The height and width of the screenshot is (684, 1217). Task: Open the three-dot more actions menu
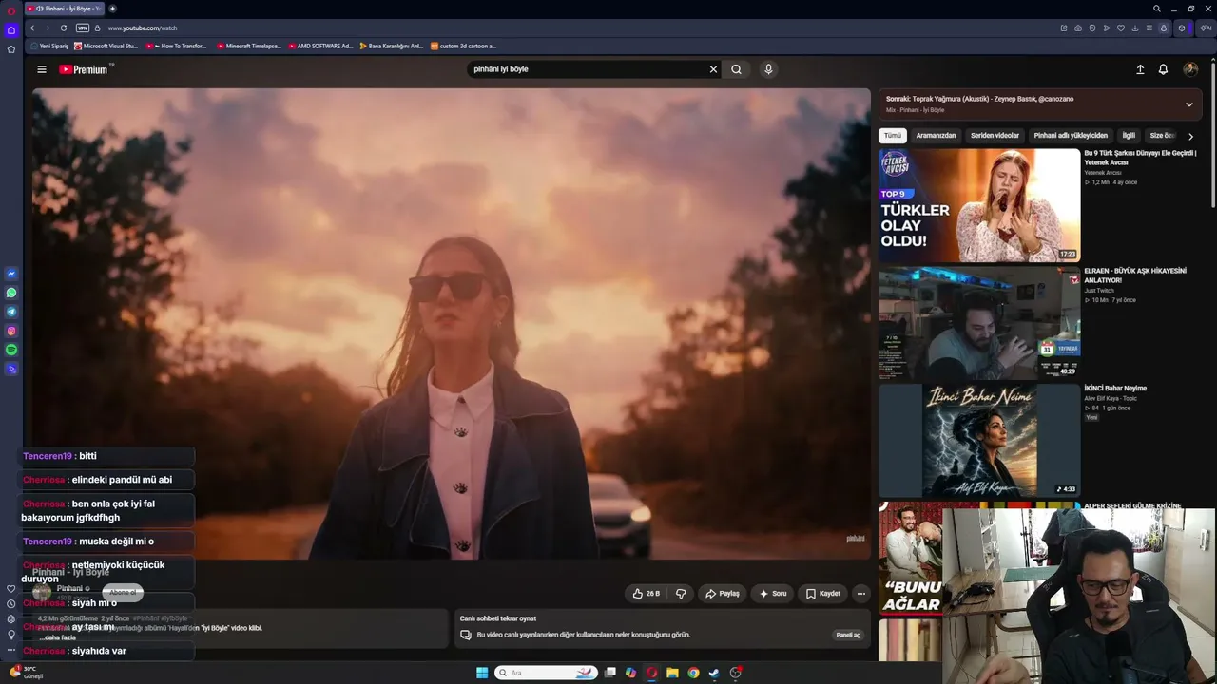[x=860, y=594]
